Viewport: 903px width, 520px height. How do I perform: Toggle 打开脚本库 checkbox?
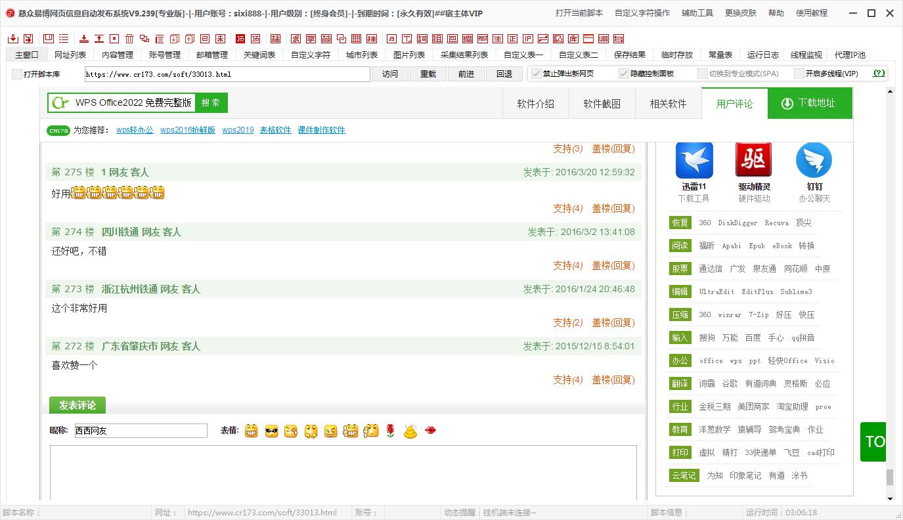click(17, 74)
